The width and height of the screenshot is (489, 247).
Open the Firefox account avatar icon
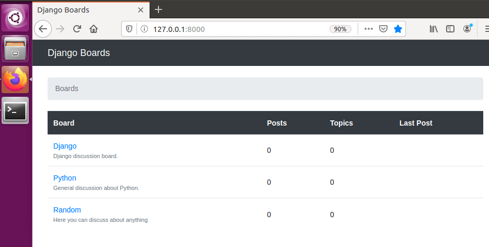467,29
